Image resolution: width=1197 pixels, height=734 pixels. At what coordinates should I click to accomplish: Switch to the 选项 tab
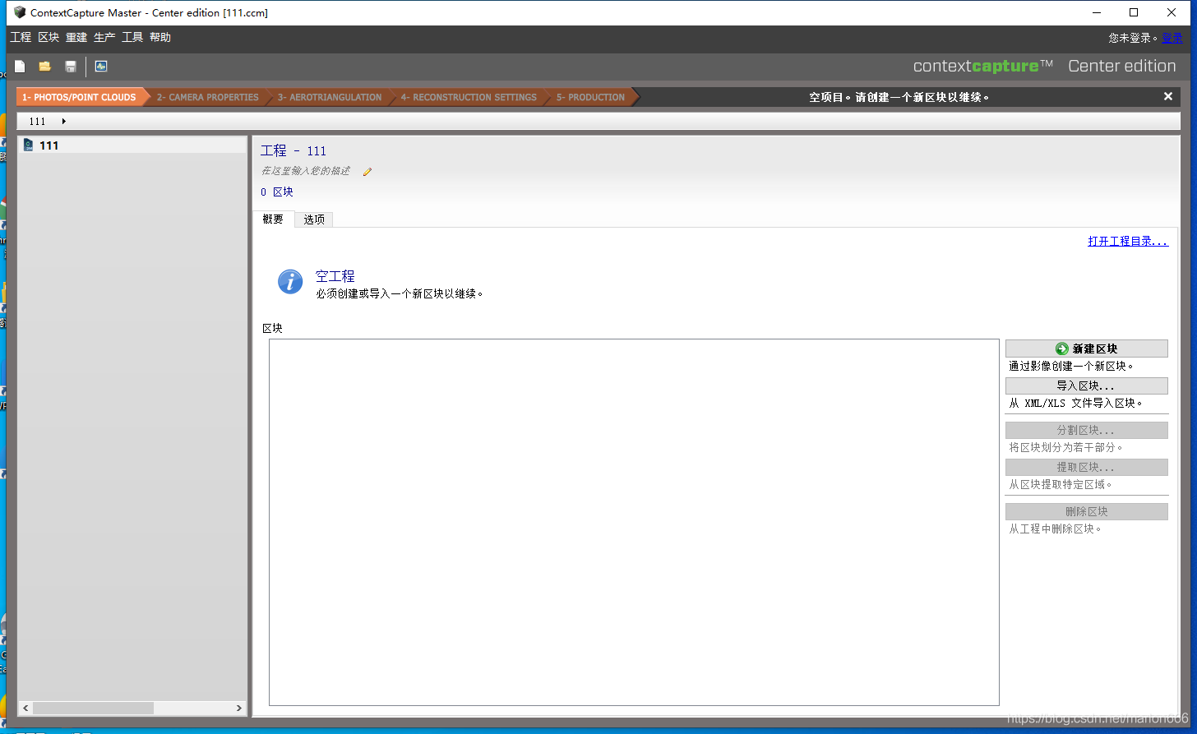314,219
